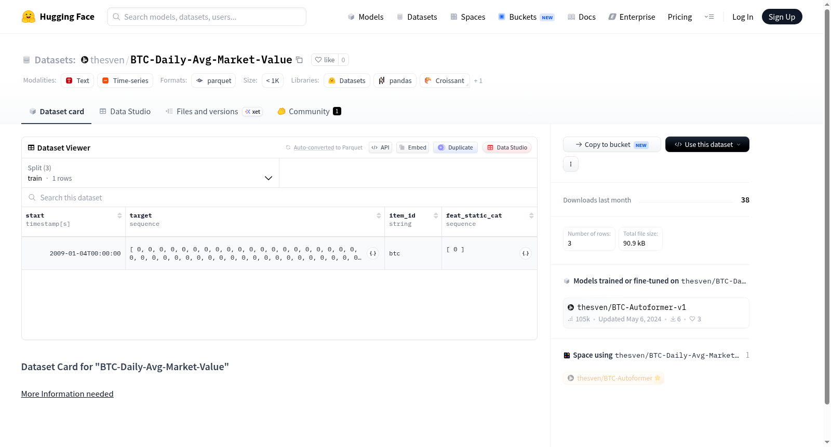Image resolution: width=831 pixels, height=447 pixels.
Task: Open the three-dot more options button
Action: [571, 164]
